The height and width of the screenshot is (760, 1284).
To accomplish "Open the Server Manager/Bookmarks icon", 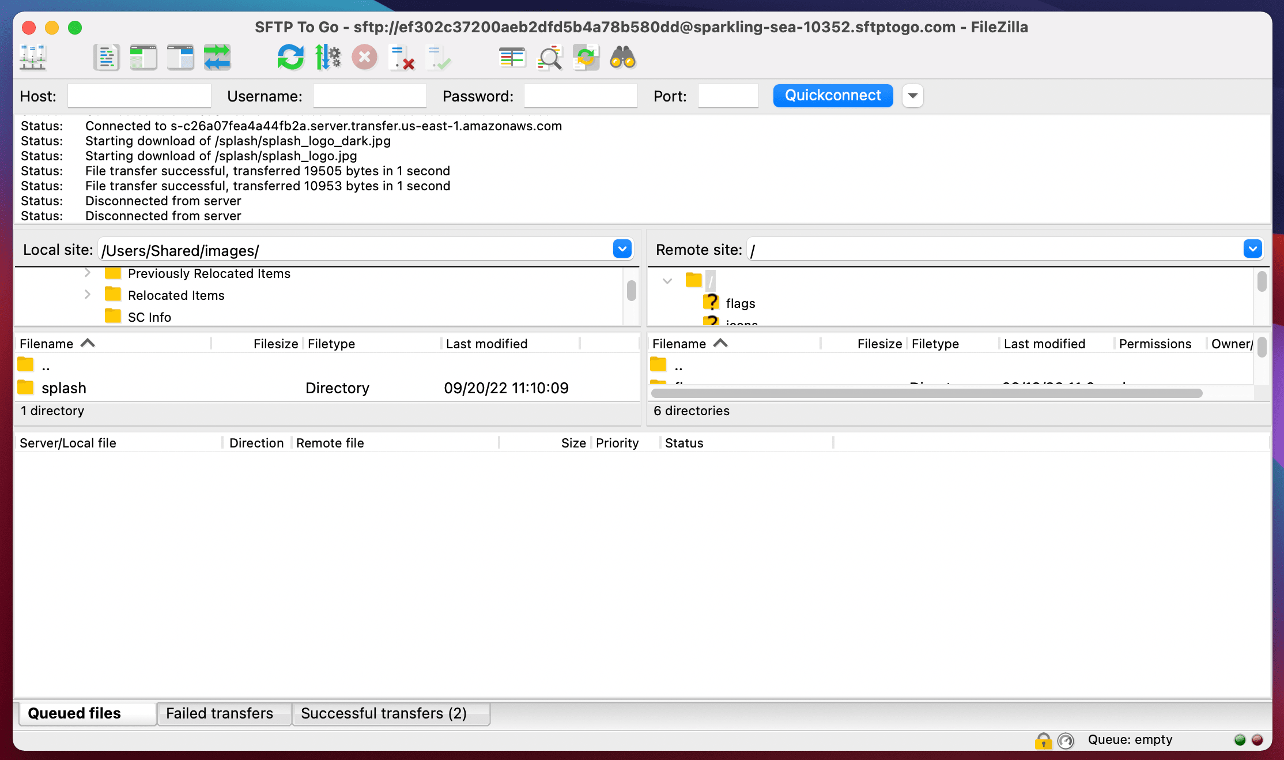I will [32, 58].
